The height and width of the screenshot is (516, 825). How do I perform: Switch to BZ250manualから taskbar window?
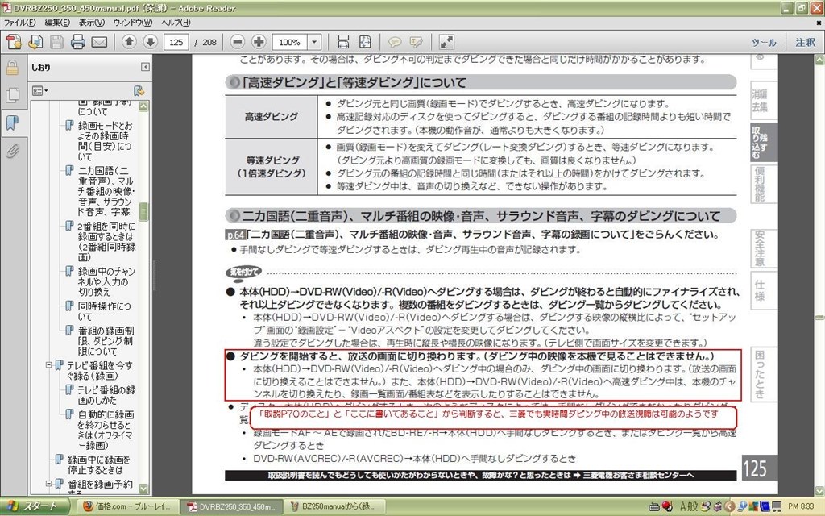tap(335, 506)
